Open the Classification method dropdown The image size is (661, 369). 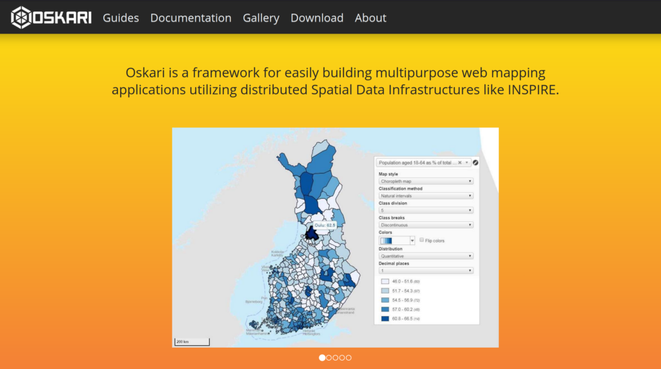click(x=426, y=195)
